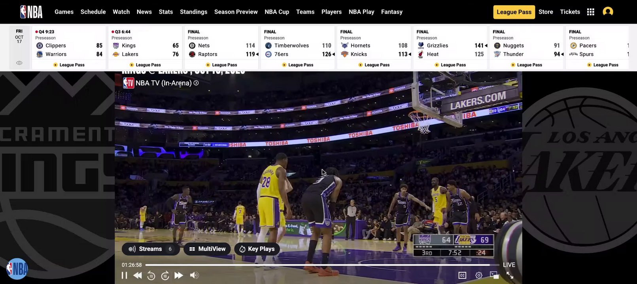Click the Hornets team logo
This screenshot has width=637, height=284.
[x=344, y=46]
